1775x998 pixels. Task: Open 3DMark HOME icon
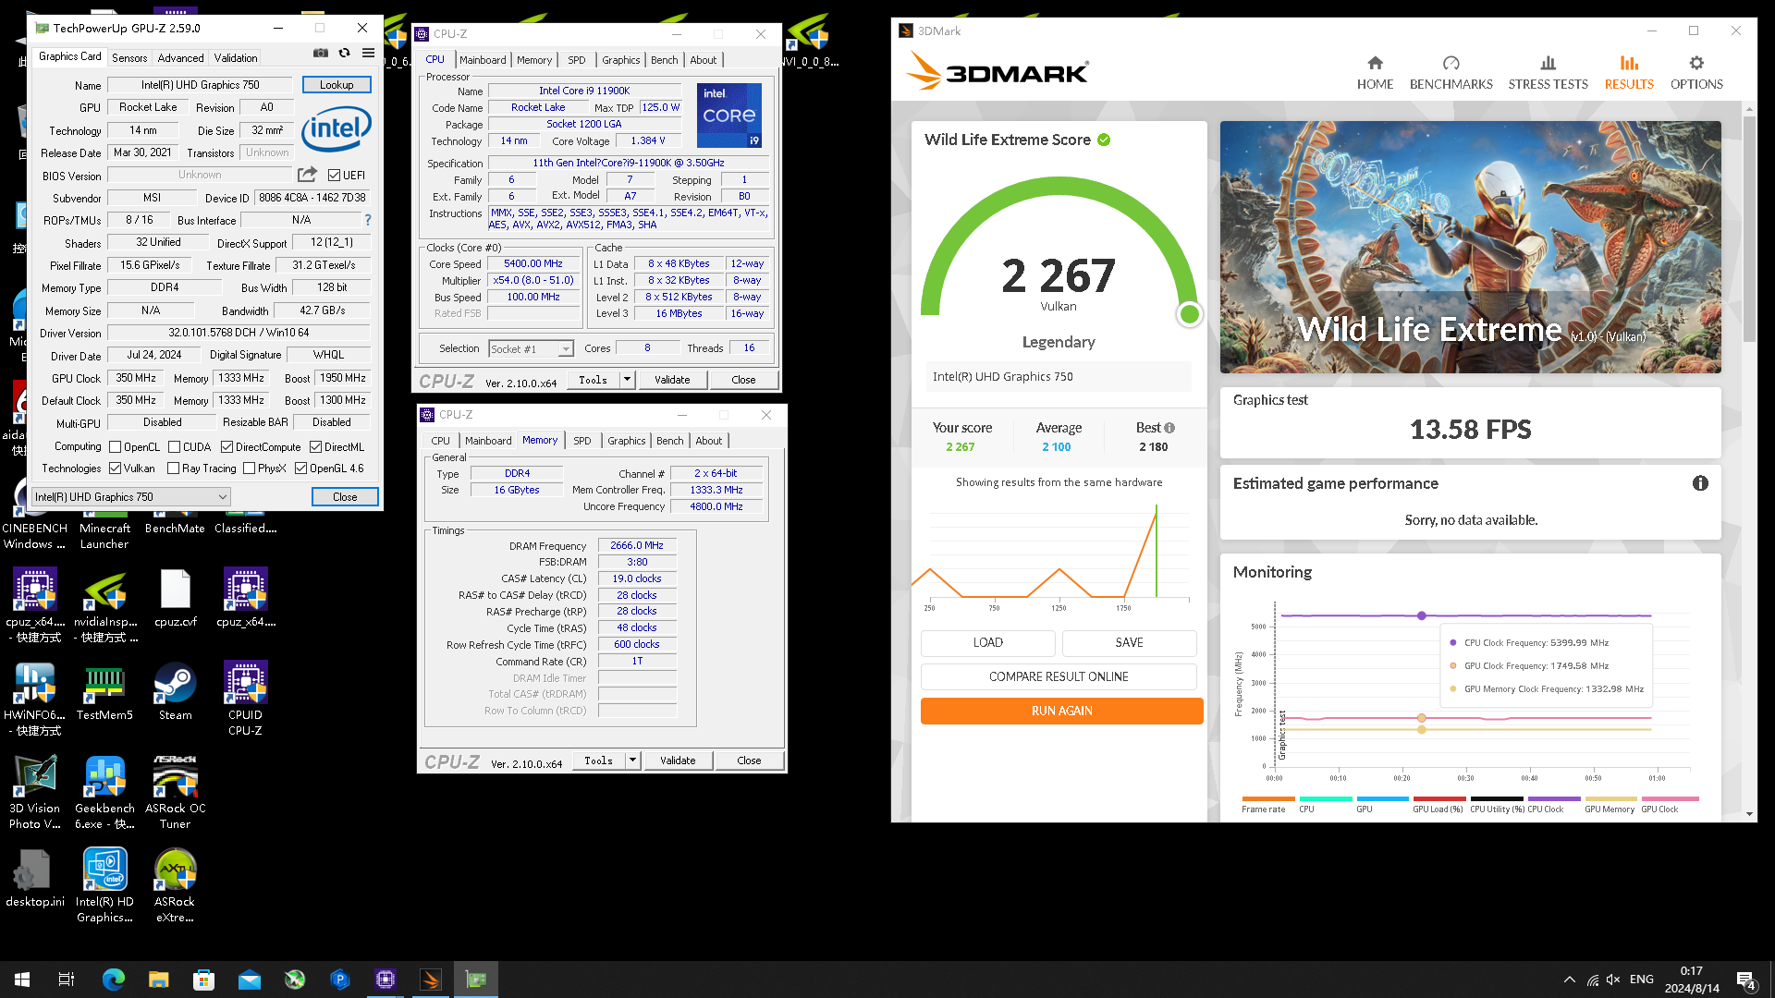tap(1375, 63)
